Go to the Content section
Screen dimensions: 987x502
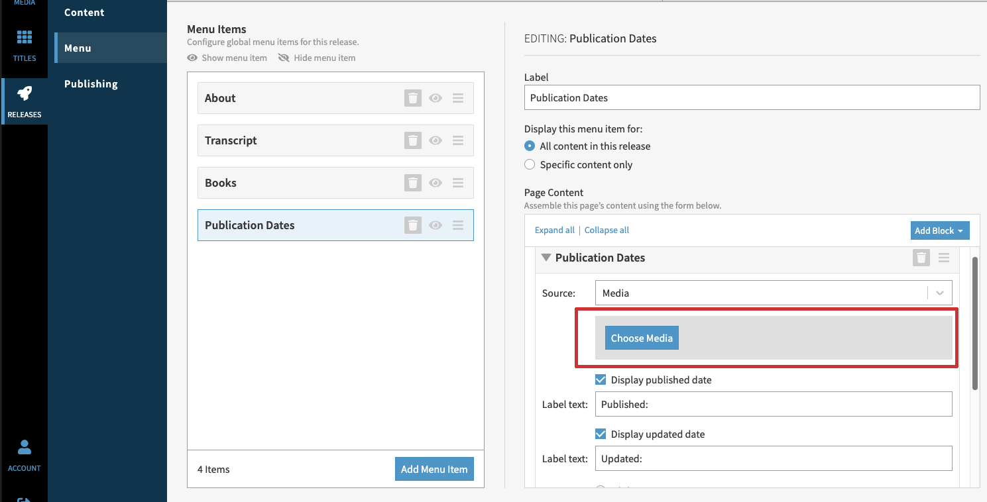(x=84, y=13)
